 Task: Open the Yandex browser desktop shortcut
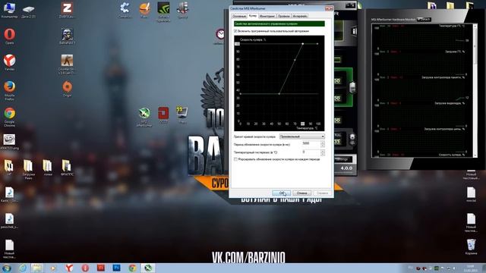click(x=10, y=62)
